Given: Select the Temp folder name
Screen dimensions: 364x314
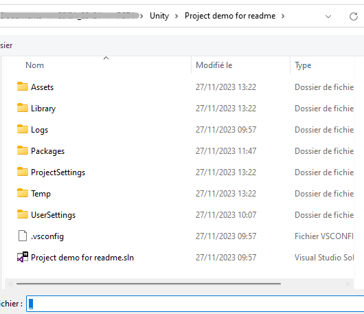Looking at the screenshot, I should tap(41, 194).
